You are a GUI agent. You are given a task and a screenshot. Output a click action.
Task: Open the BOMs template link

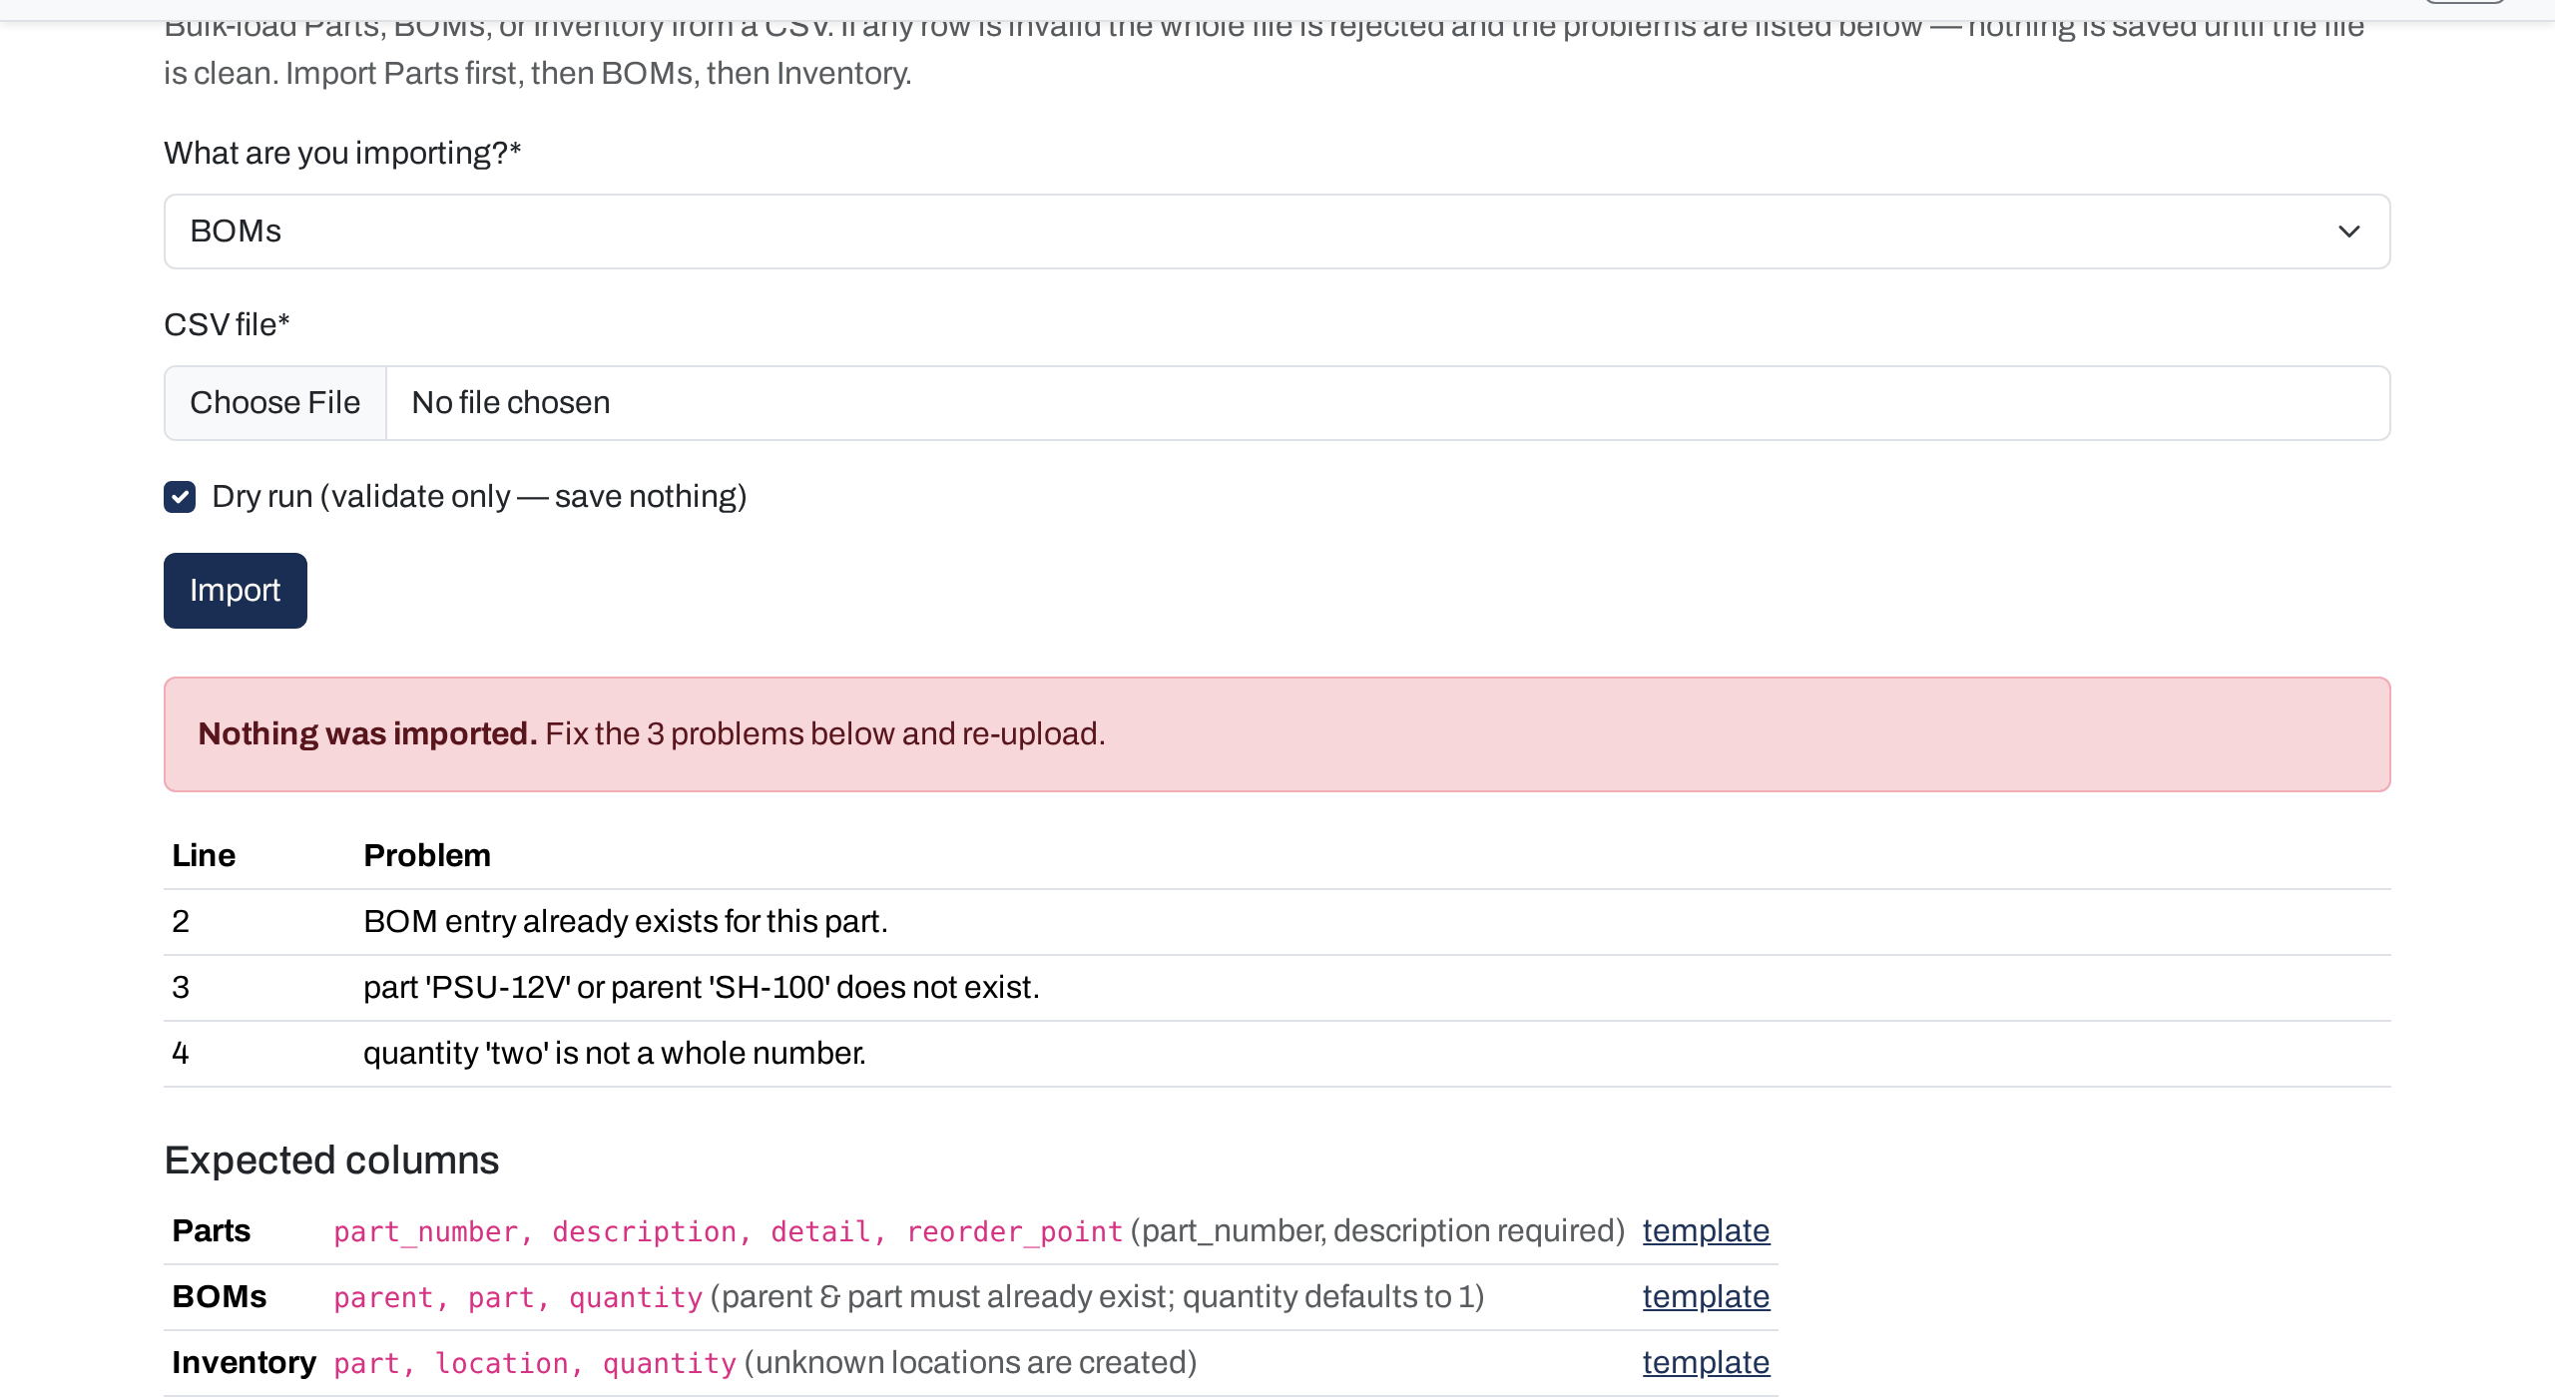[x=1706, y=1297]
